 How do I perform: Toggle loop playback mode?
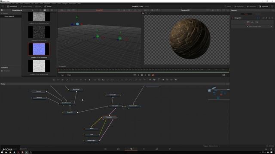[x=153, y=75]
